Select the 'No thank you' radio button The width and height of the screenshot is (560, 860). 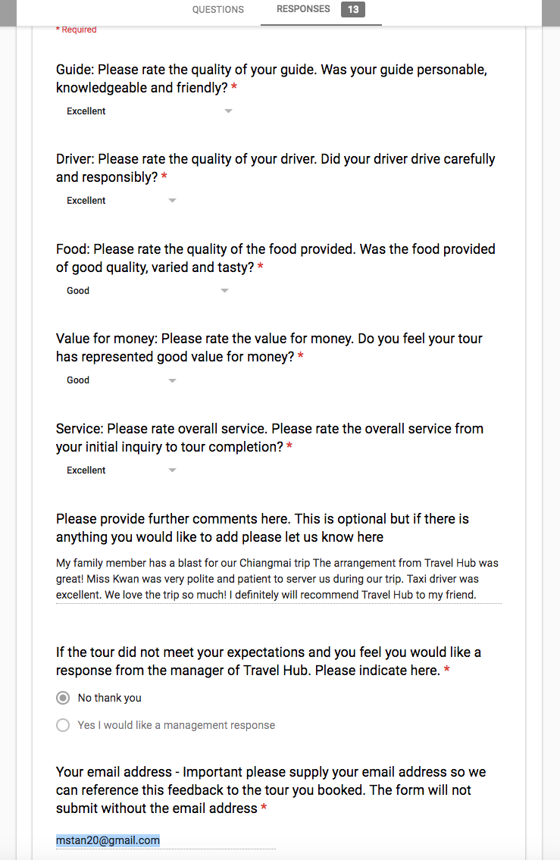[63, 698]
